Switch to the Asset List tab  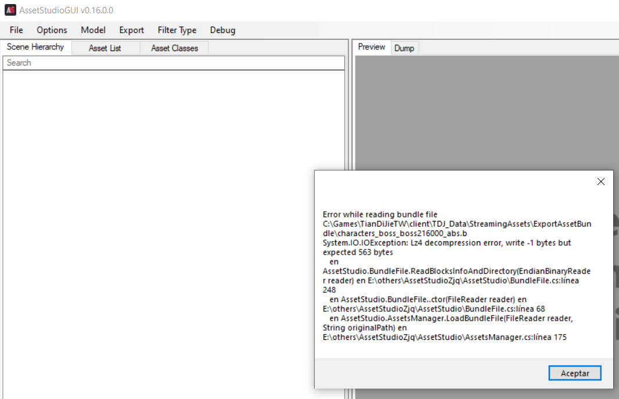tap(105, 48)
